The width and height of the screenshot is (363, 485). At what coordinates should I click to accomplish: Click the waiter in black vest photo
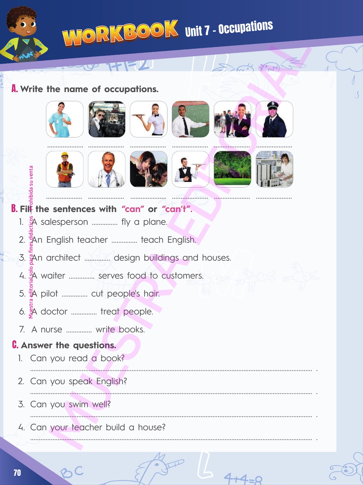(191, 169)
